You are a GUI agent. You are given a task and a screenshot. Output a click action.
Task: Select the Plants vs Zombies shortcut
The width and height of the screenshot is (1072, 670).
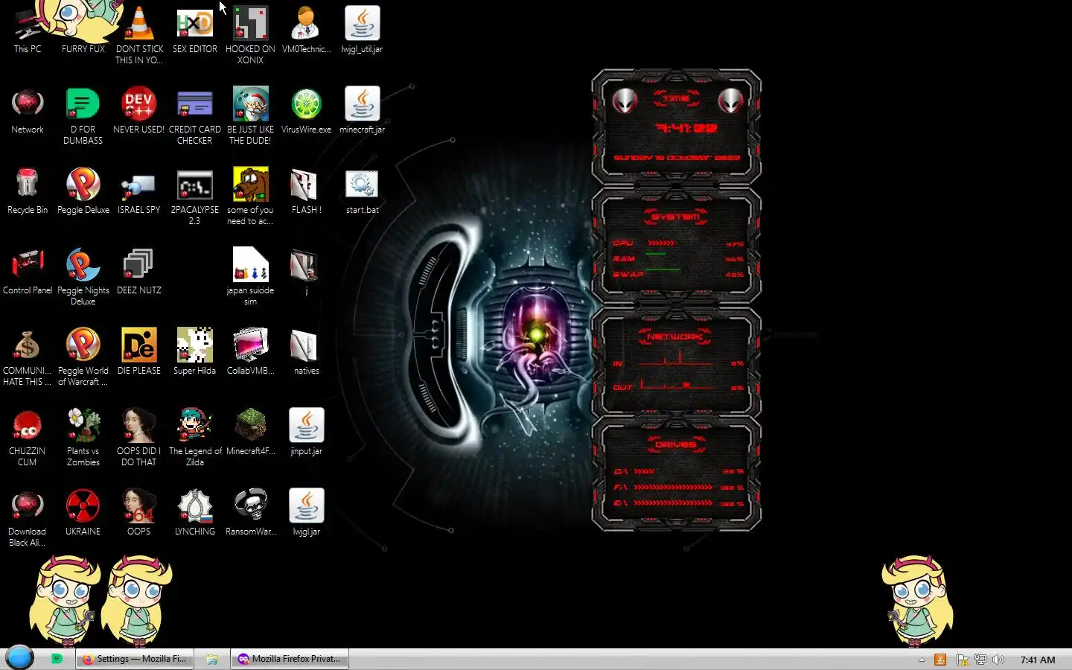click(x=83, y=437)
